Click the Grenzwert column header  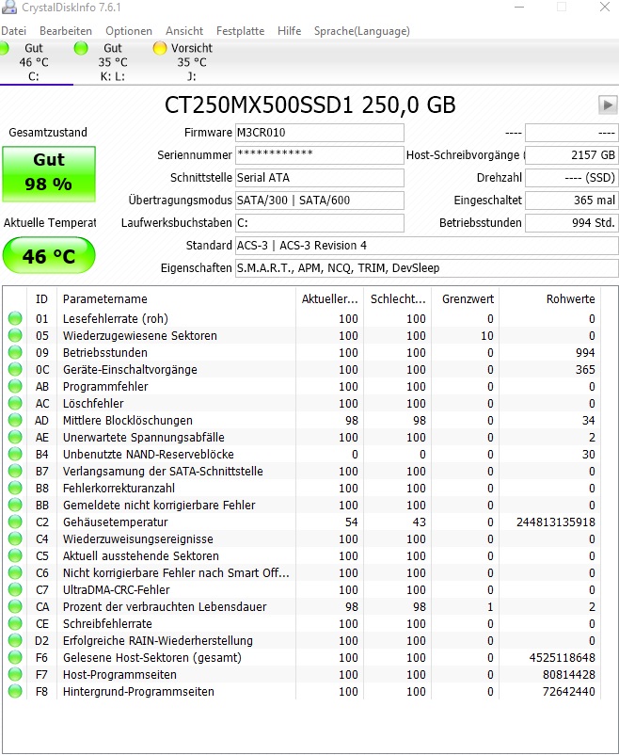point(466,299)
